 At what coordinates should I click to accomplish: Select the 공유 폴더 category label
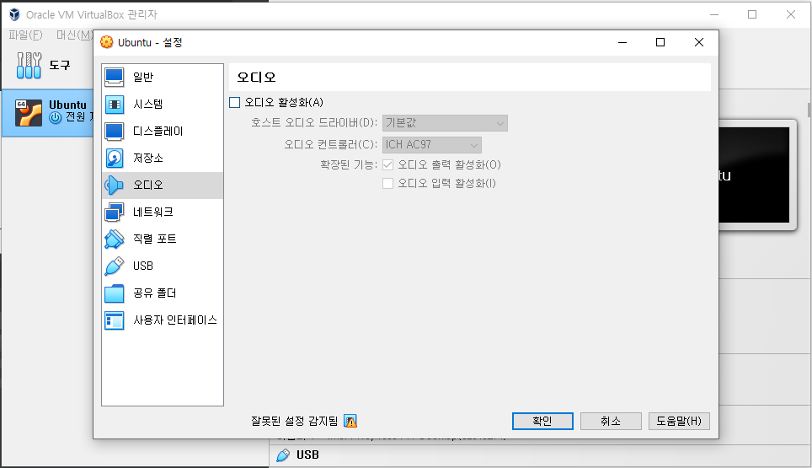click(x=155, y=293)
